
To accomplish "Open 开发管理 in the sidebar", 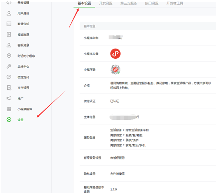I will pyautogui.click(x=23, y=3).
